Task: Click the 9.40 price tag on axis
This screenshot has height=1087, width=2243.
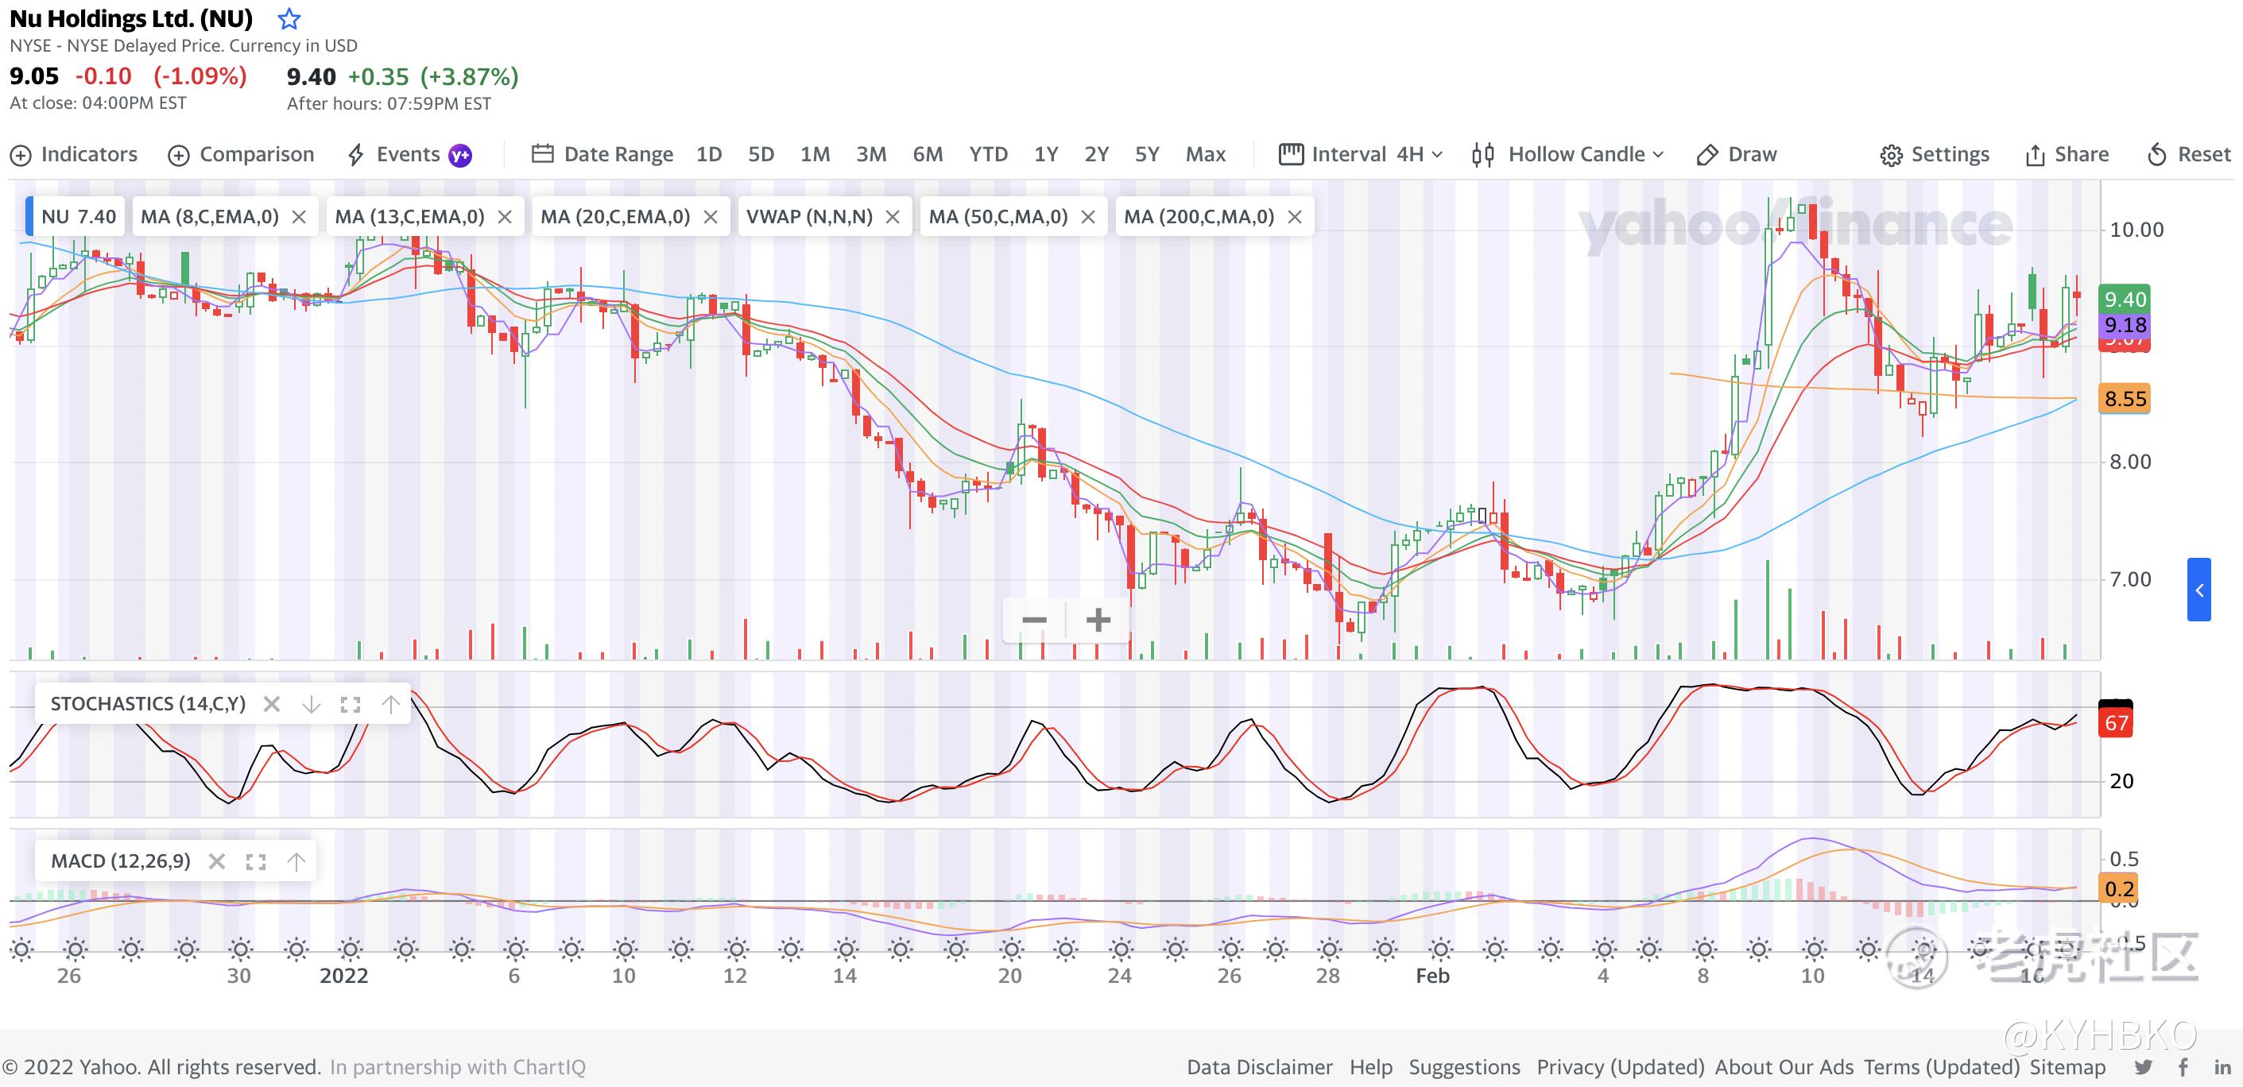Action: [x=2125, y=300]
